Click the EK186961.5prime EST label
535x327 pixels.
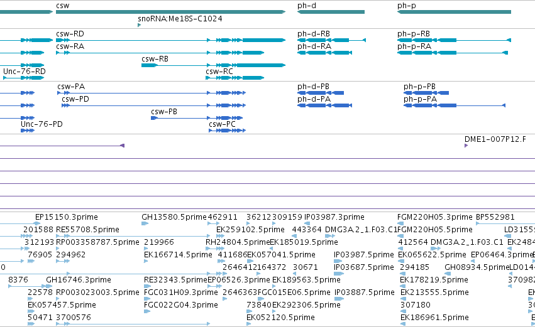(x=434, y=318)
